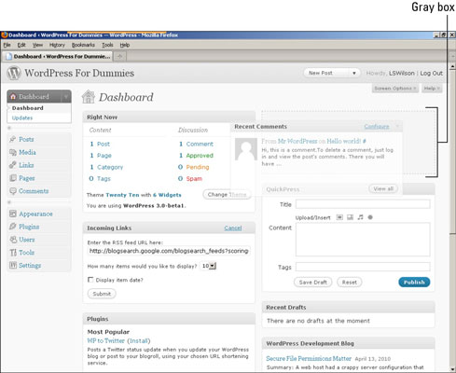The height and width of the screenshot is (373, 456).
Task: Click the Add an Image icon in QuickPress
Action: point(339,217)
